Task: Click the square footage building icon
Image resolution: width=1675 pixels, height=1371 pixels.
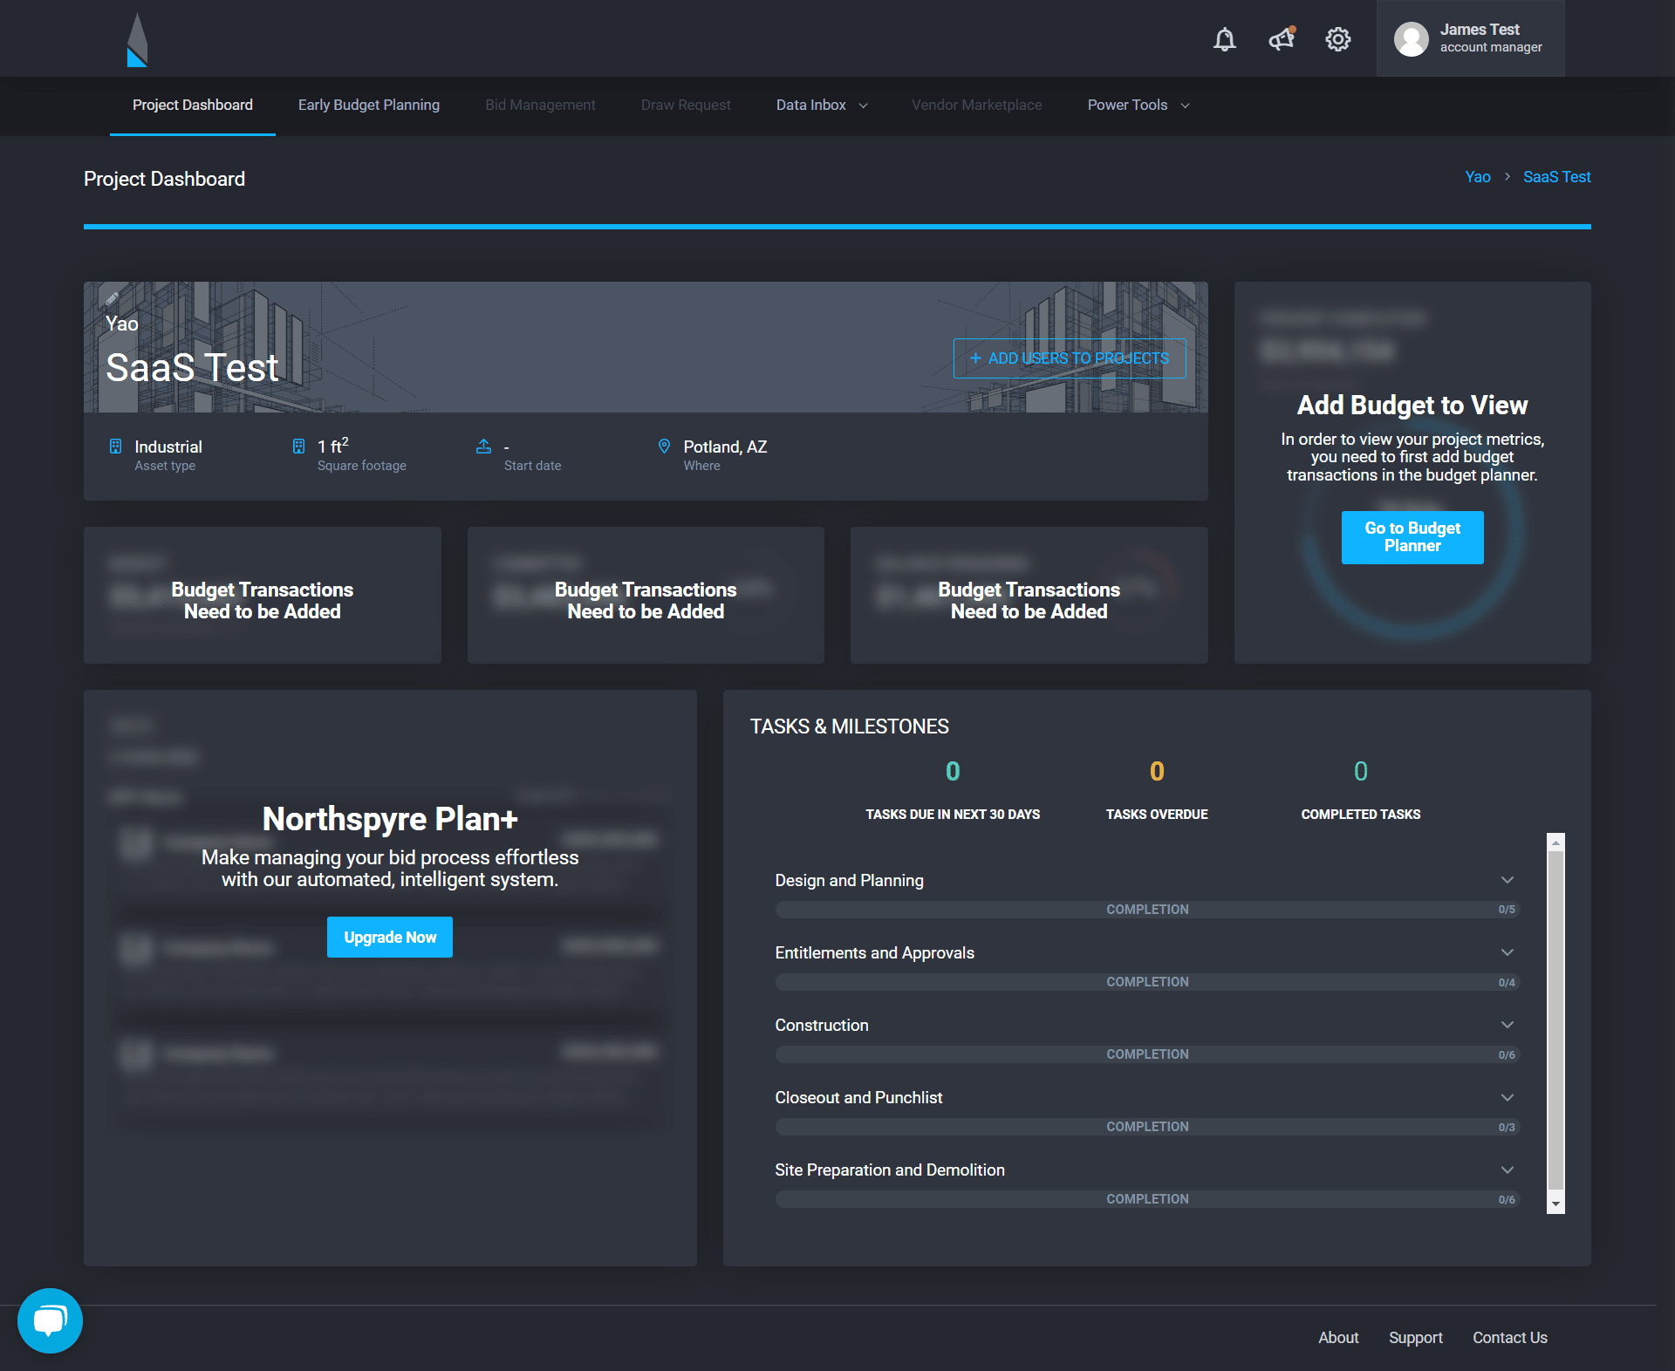Action: click(x=298, y=447)
